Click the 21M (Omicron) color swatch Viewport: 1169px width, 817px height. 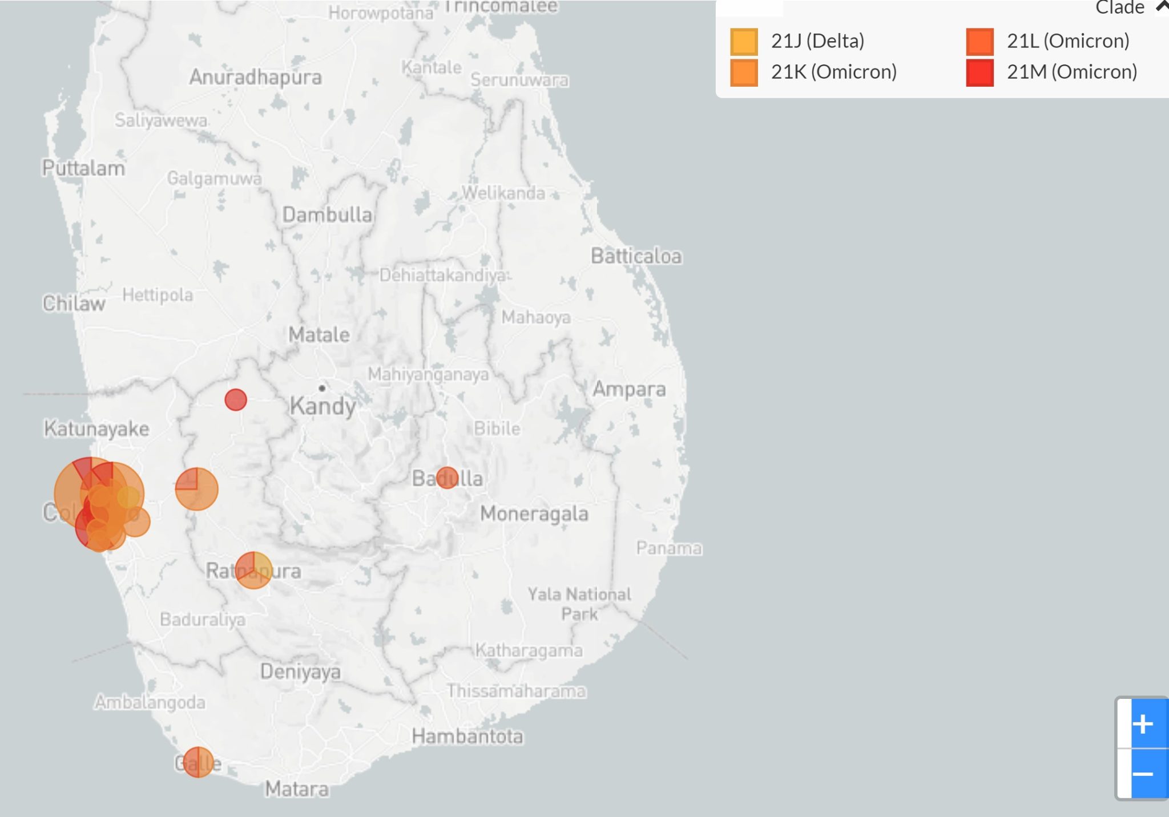tap(979, 72)
